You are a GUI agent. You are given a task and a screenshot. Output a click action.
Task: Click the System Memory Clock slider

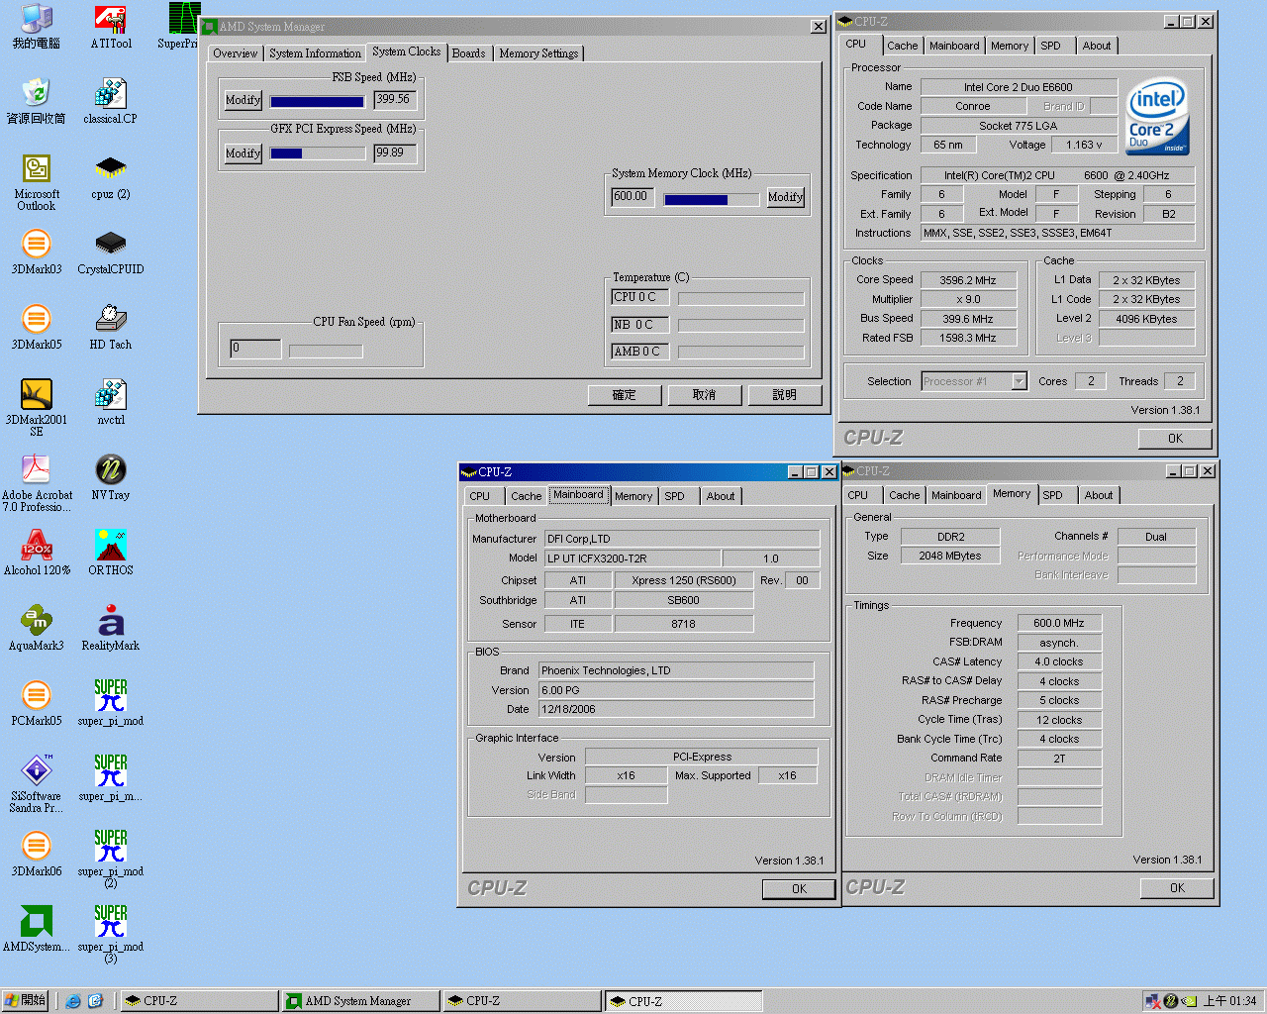[711, 199]
